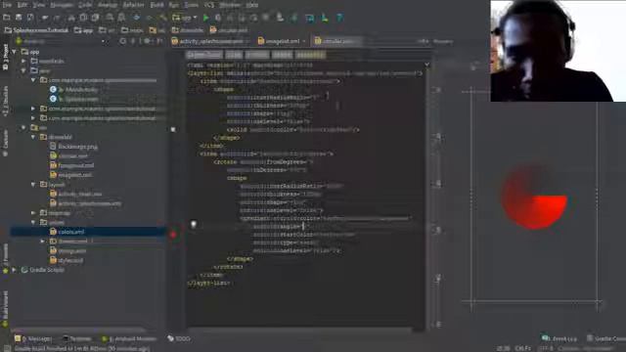Open the SDK Manager from toolbar
This screenshot has width=626, height=352.
click(324, 18)
